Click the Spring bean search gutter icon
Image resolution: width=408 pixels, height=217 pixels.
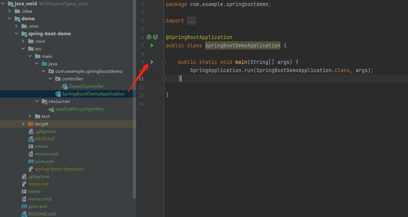pos(149,37)
